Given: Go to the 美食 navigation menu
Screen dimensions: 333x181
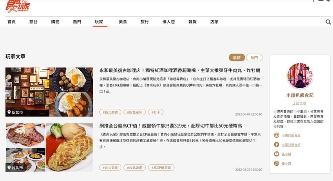Looking at the screenshot, I should [123, 22].
